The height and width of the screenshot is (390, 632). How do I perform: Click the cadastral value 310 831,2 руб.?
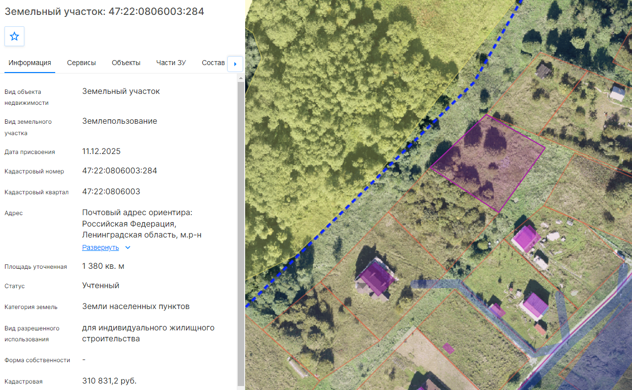pos(109,381)
